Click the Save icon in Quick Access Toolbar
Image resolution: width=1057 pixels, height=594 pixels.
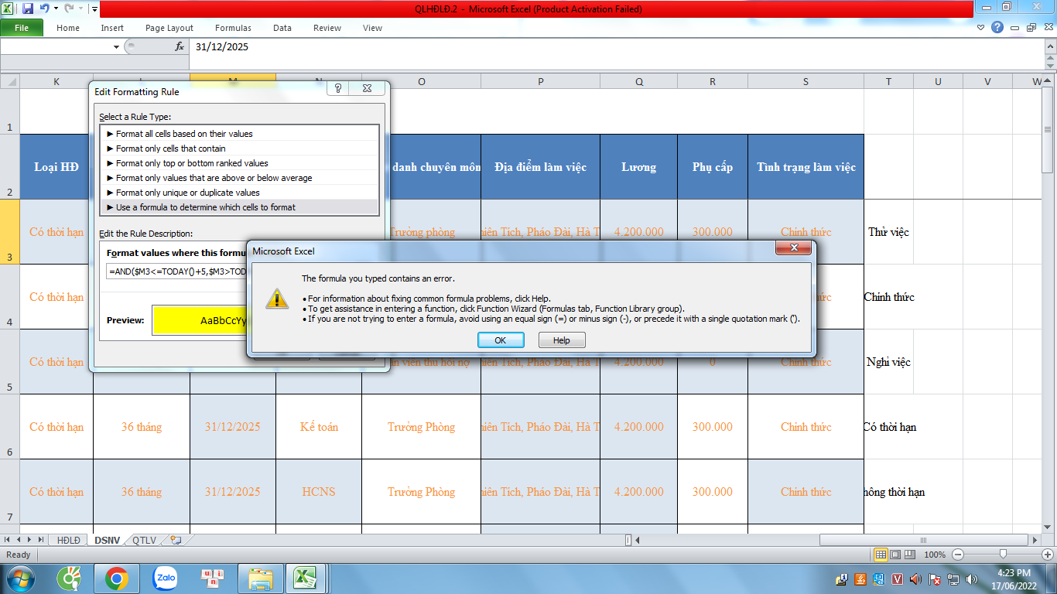click(x=28, y=9)
